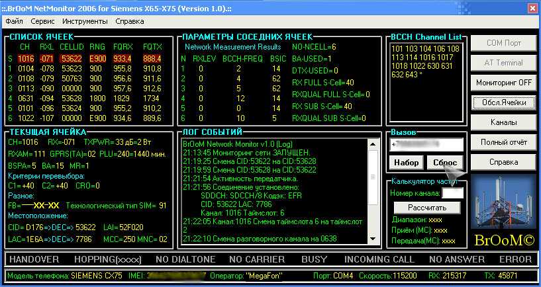This screenshot has width=541, height=287.
Task: Click log entry 21:13:45 Мониторинг сети ЗАПУЩЕН
Action: click(x=247, y=152)
